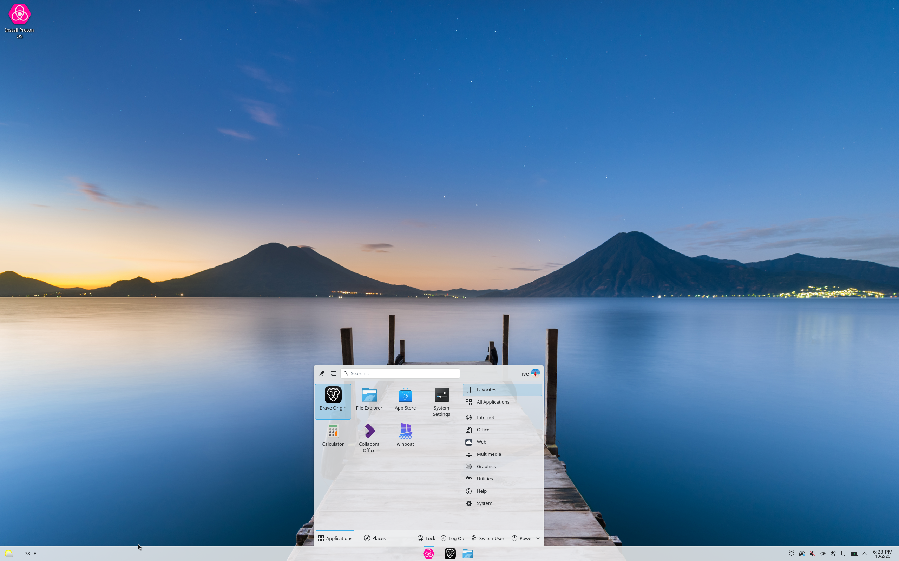Open the App Store favorite
The image size is (899, 561).
[x=405, y=401]
